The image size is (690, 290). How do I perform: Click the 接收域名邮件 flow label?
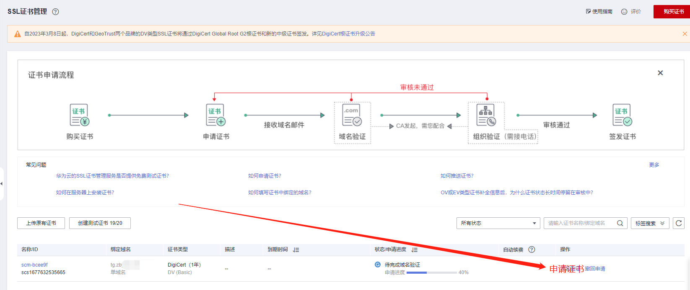(284, 125)
